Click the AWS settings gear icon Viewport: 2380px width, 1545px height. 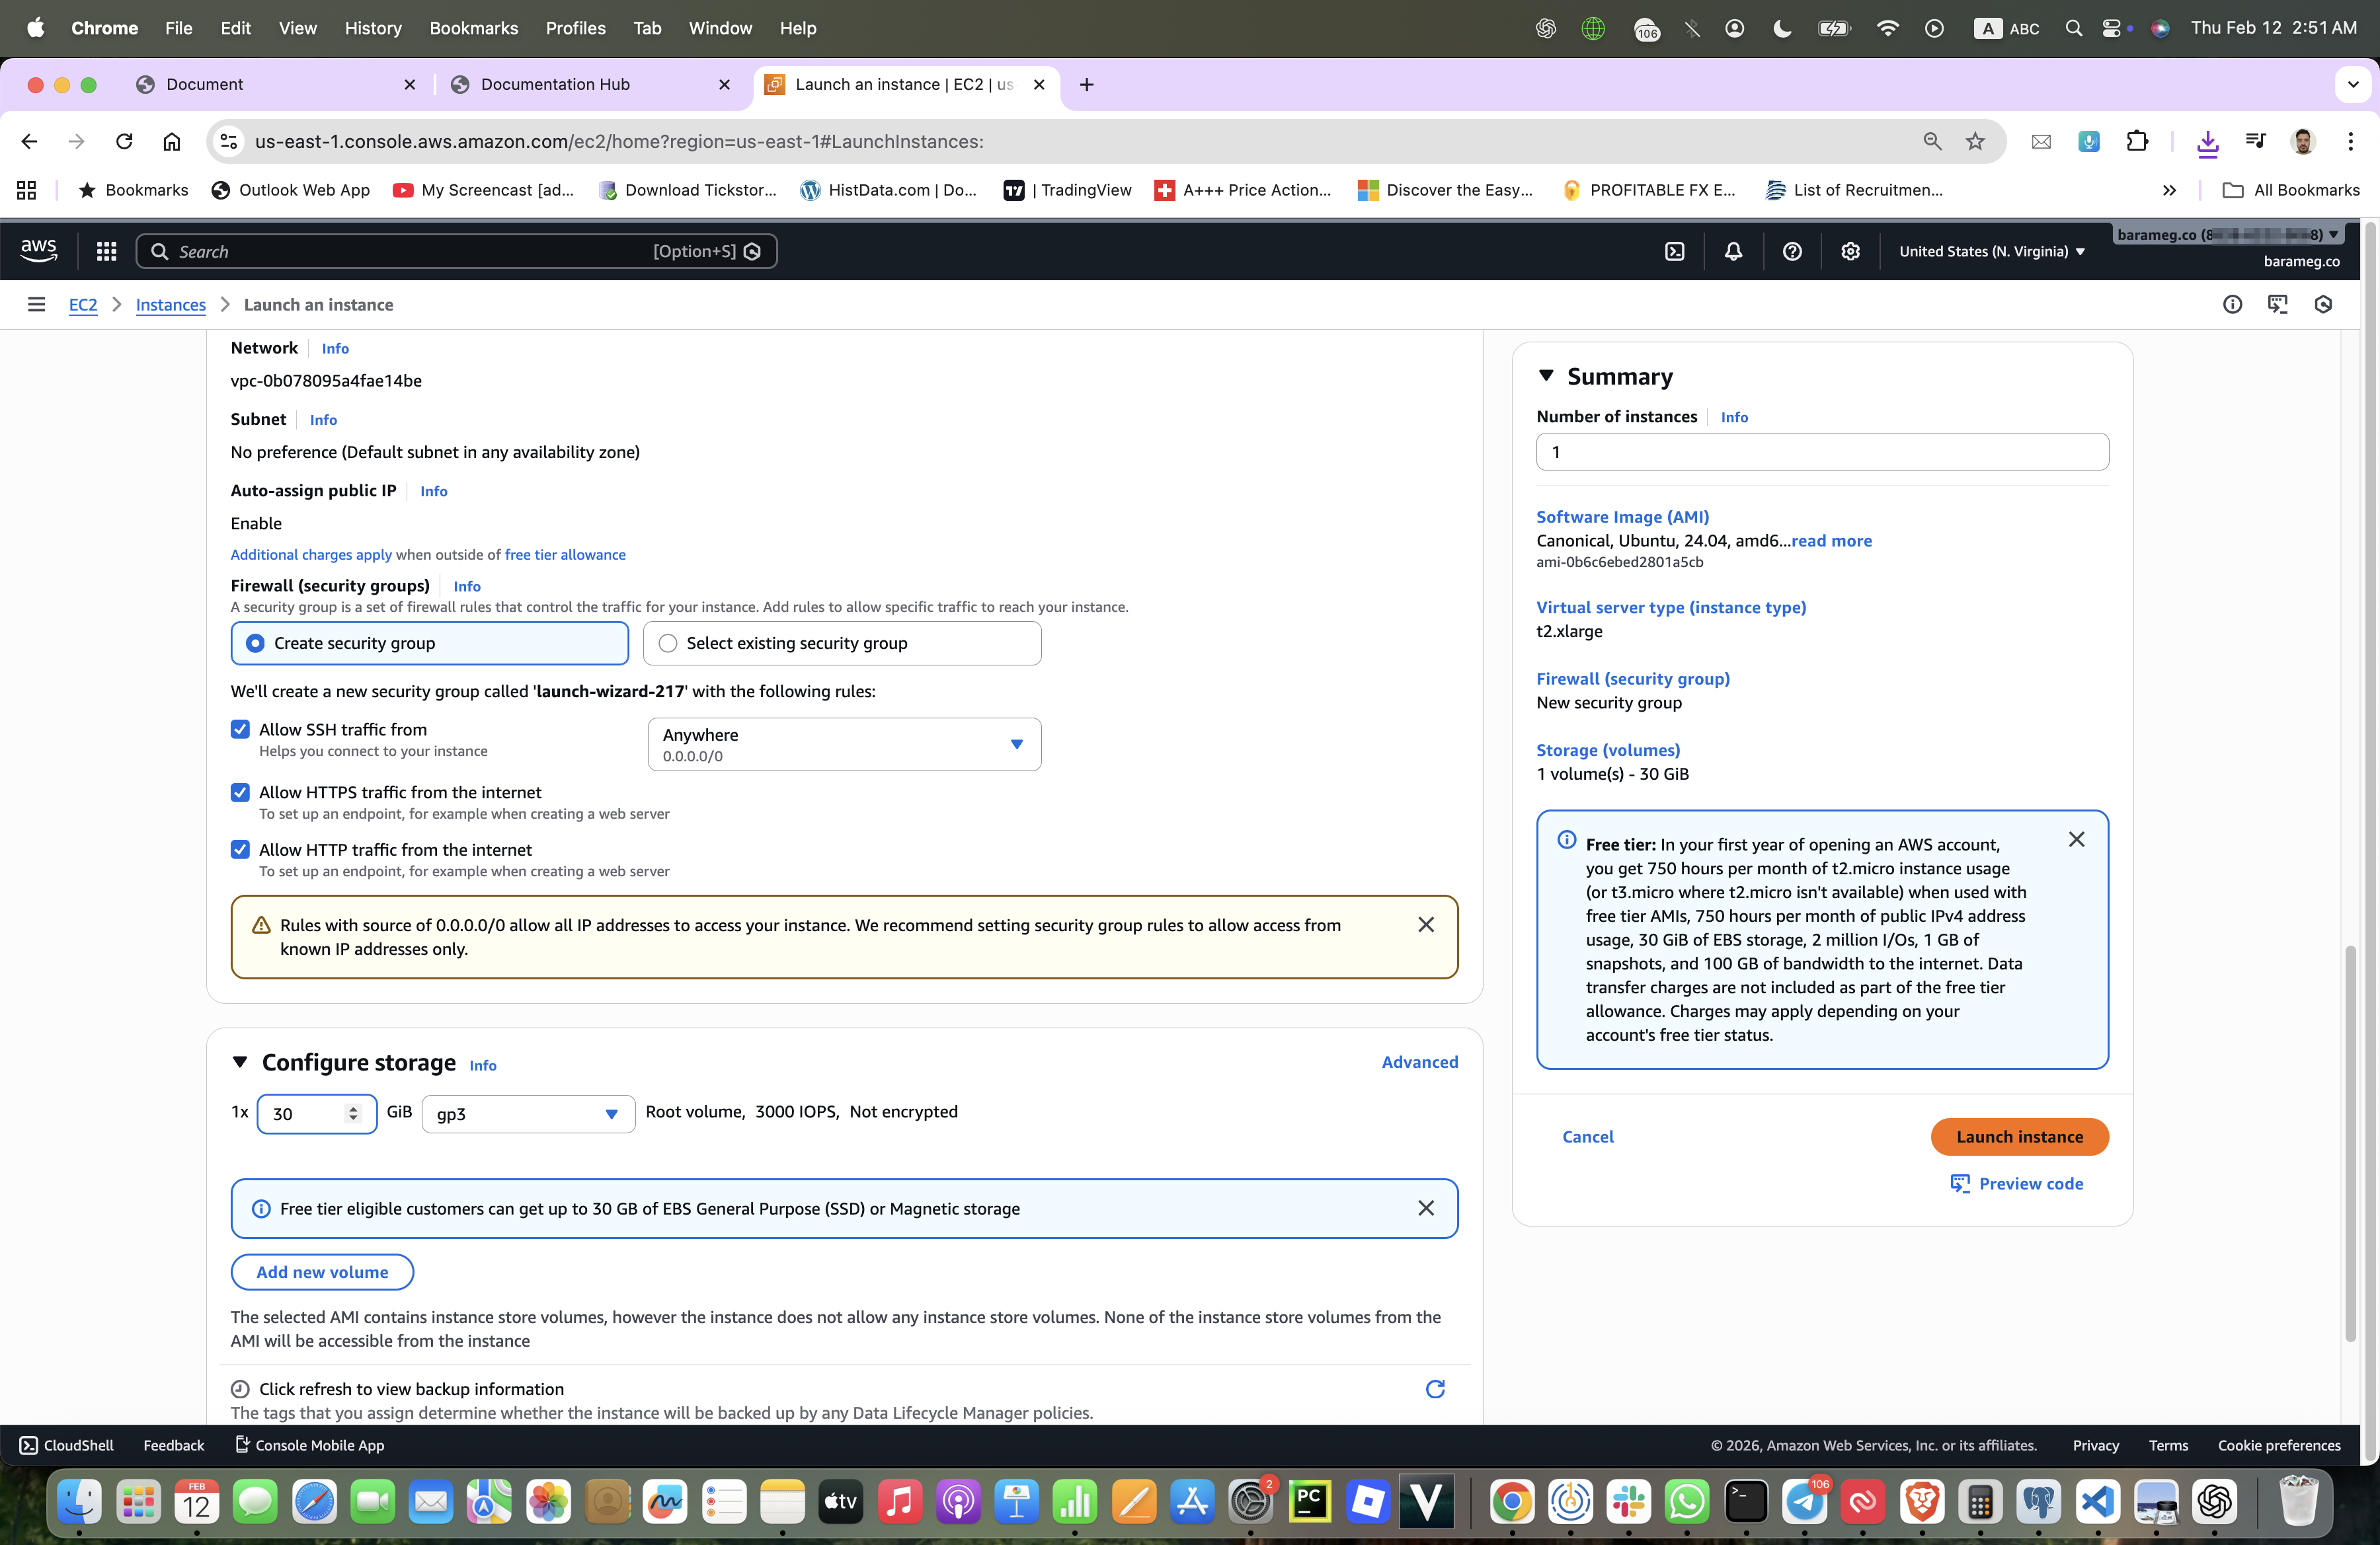[1850, 252]
